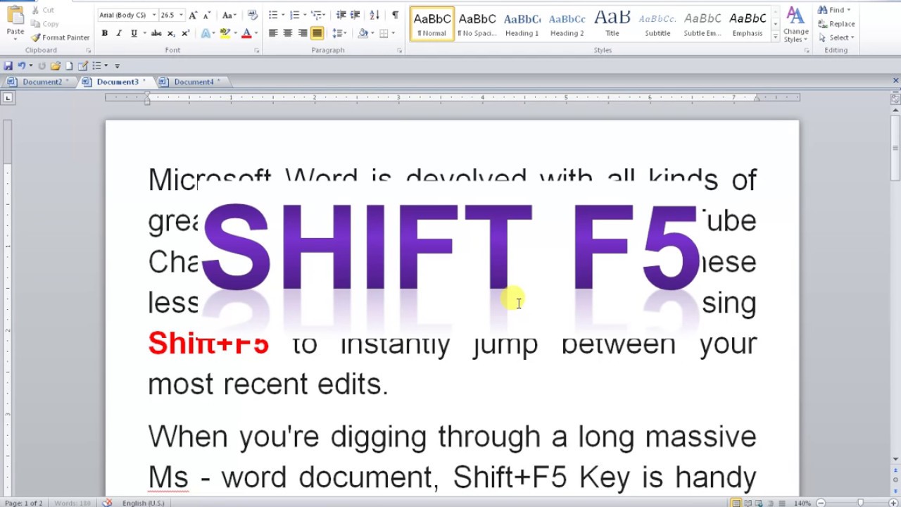Click the vertical scrollbar thumb
Image resolution: width=901 pixels, height=507 pixels.
pyautogui.click(x=895, y=148)
